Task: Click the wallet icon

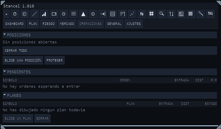Action: pos(54,14)
